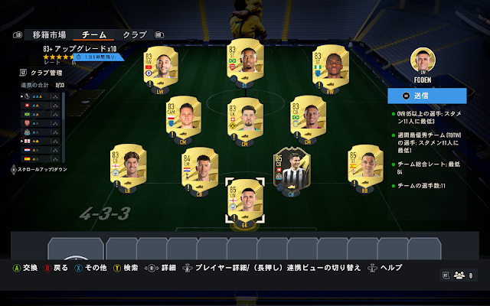490x306 pixels.
Task: Click the blue X その他 icon
Action: point(78,268)
